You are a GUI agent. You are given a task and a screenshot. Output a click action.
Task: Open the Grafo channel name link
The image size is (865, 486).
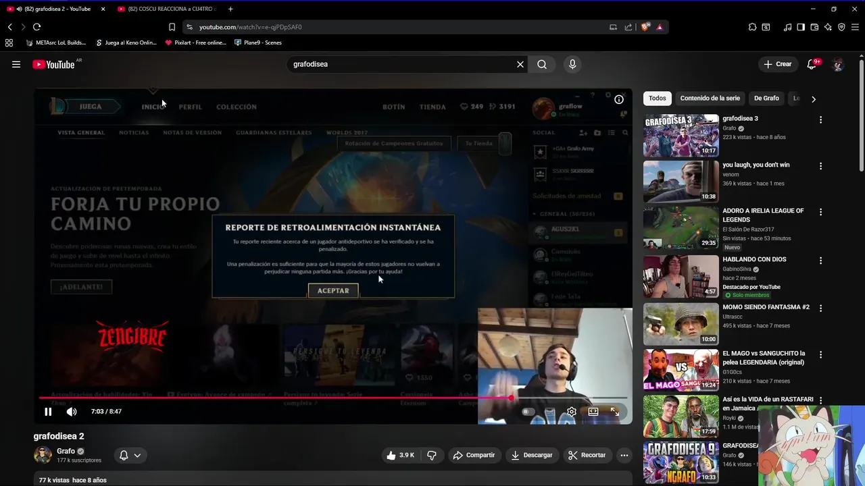pyautogui.click(x=66, y=451)
